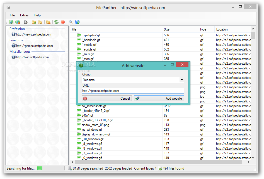This screenshot has width=264, height=179.
Task: Click the files found status bar icon
Action: [x=160, y=168]
